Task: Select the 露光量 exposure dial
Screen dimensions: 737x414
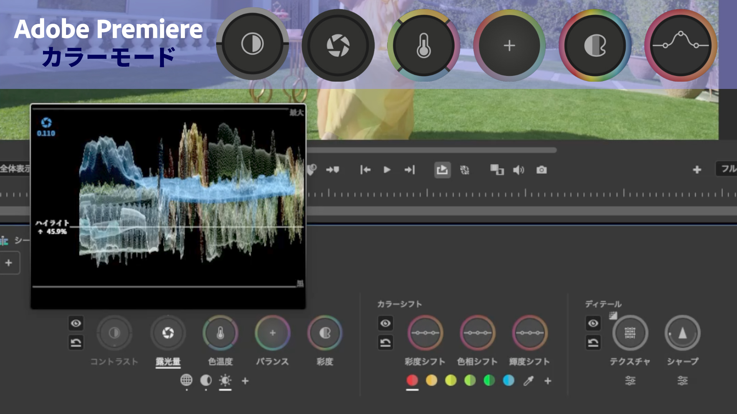Action: [168, 333]
